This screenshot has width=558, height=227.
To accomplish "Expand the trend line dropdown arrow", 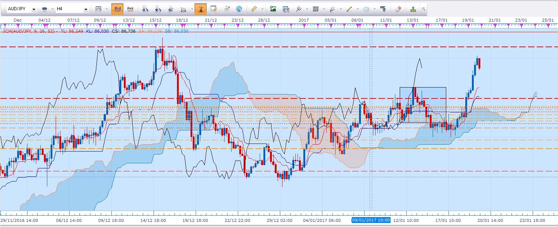I will [358, 8].
